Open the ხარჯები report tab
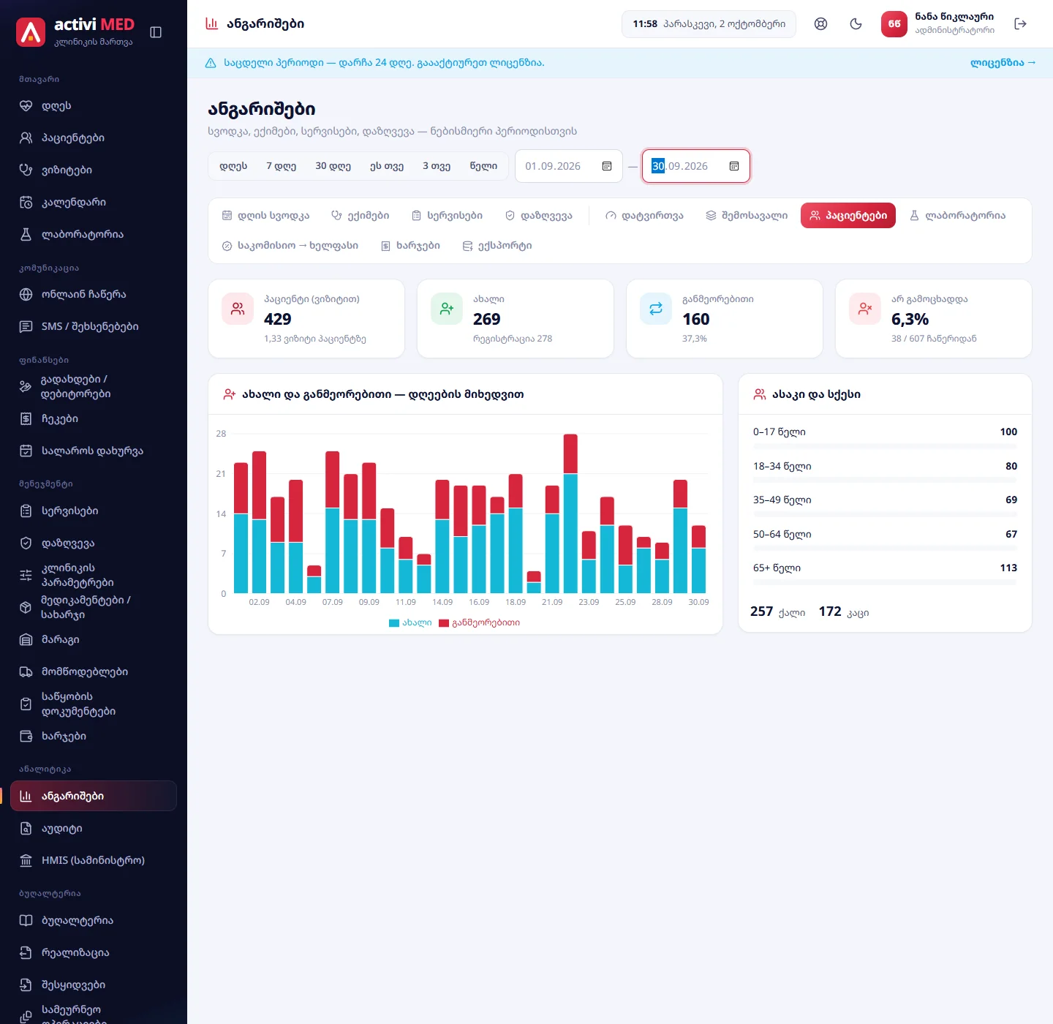 [410, 246]
